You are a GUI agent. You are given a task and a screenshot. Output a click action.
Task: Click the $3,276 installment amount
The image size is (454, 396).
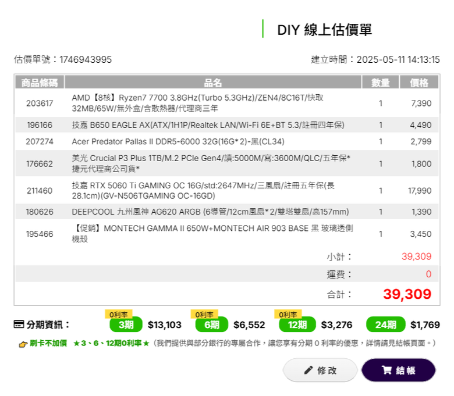pos(336,325)
